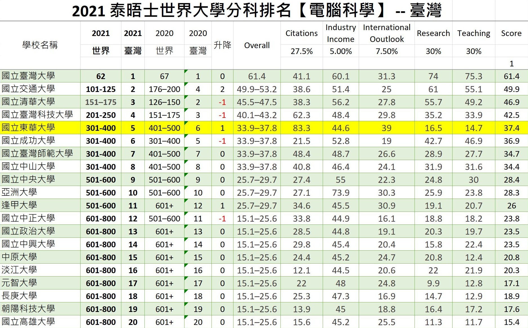Select change value 2 in 交通大學 row
Image resolution: width=528 pixels, height=328 pixels.
click(x=222, y=89)
